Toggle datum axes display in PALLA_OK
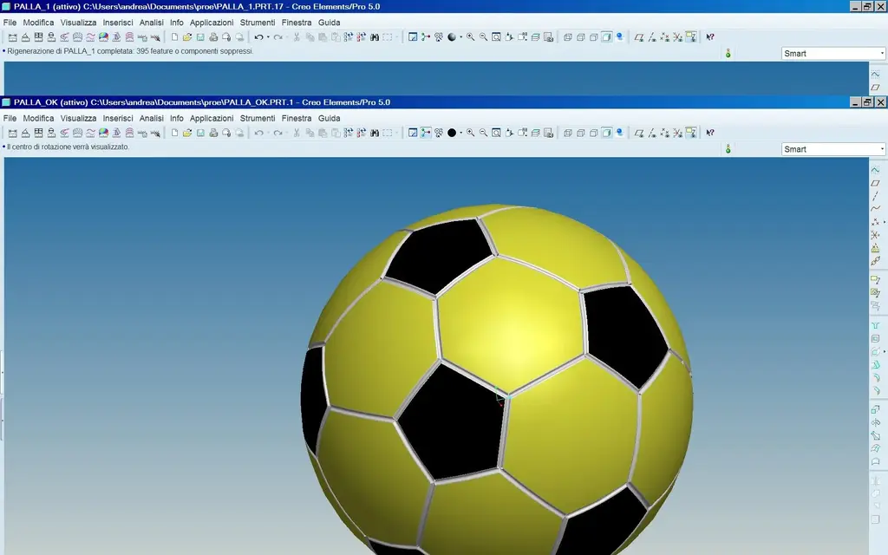Viewport: 888px width, 555px height. 652,133
